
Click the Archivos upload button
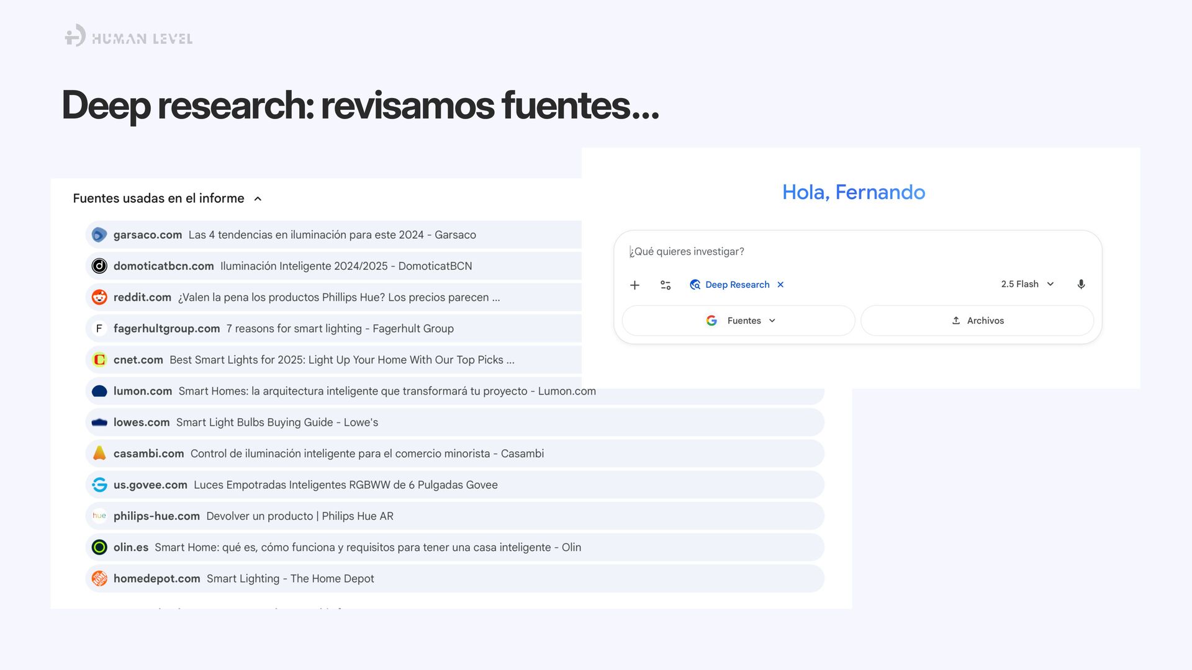coord(977,321)
